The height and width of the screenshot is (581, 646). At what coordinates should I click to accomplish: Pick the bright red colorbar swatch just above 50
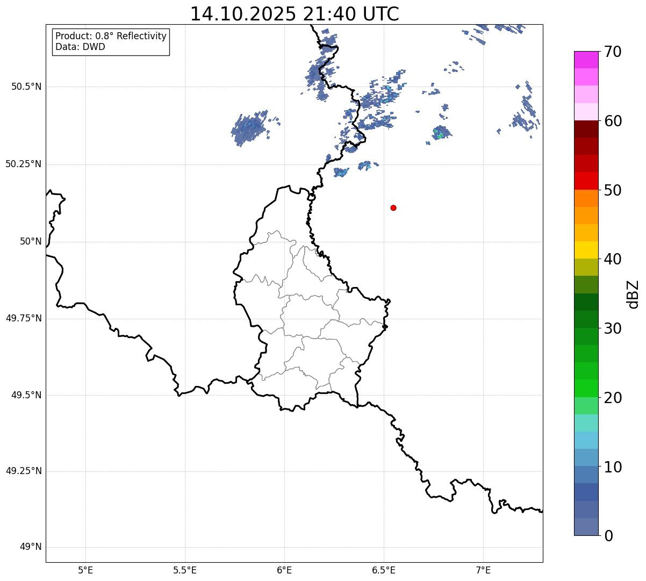(586, 181)
